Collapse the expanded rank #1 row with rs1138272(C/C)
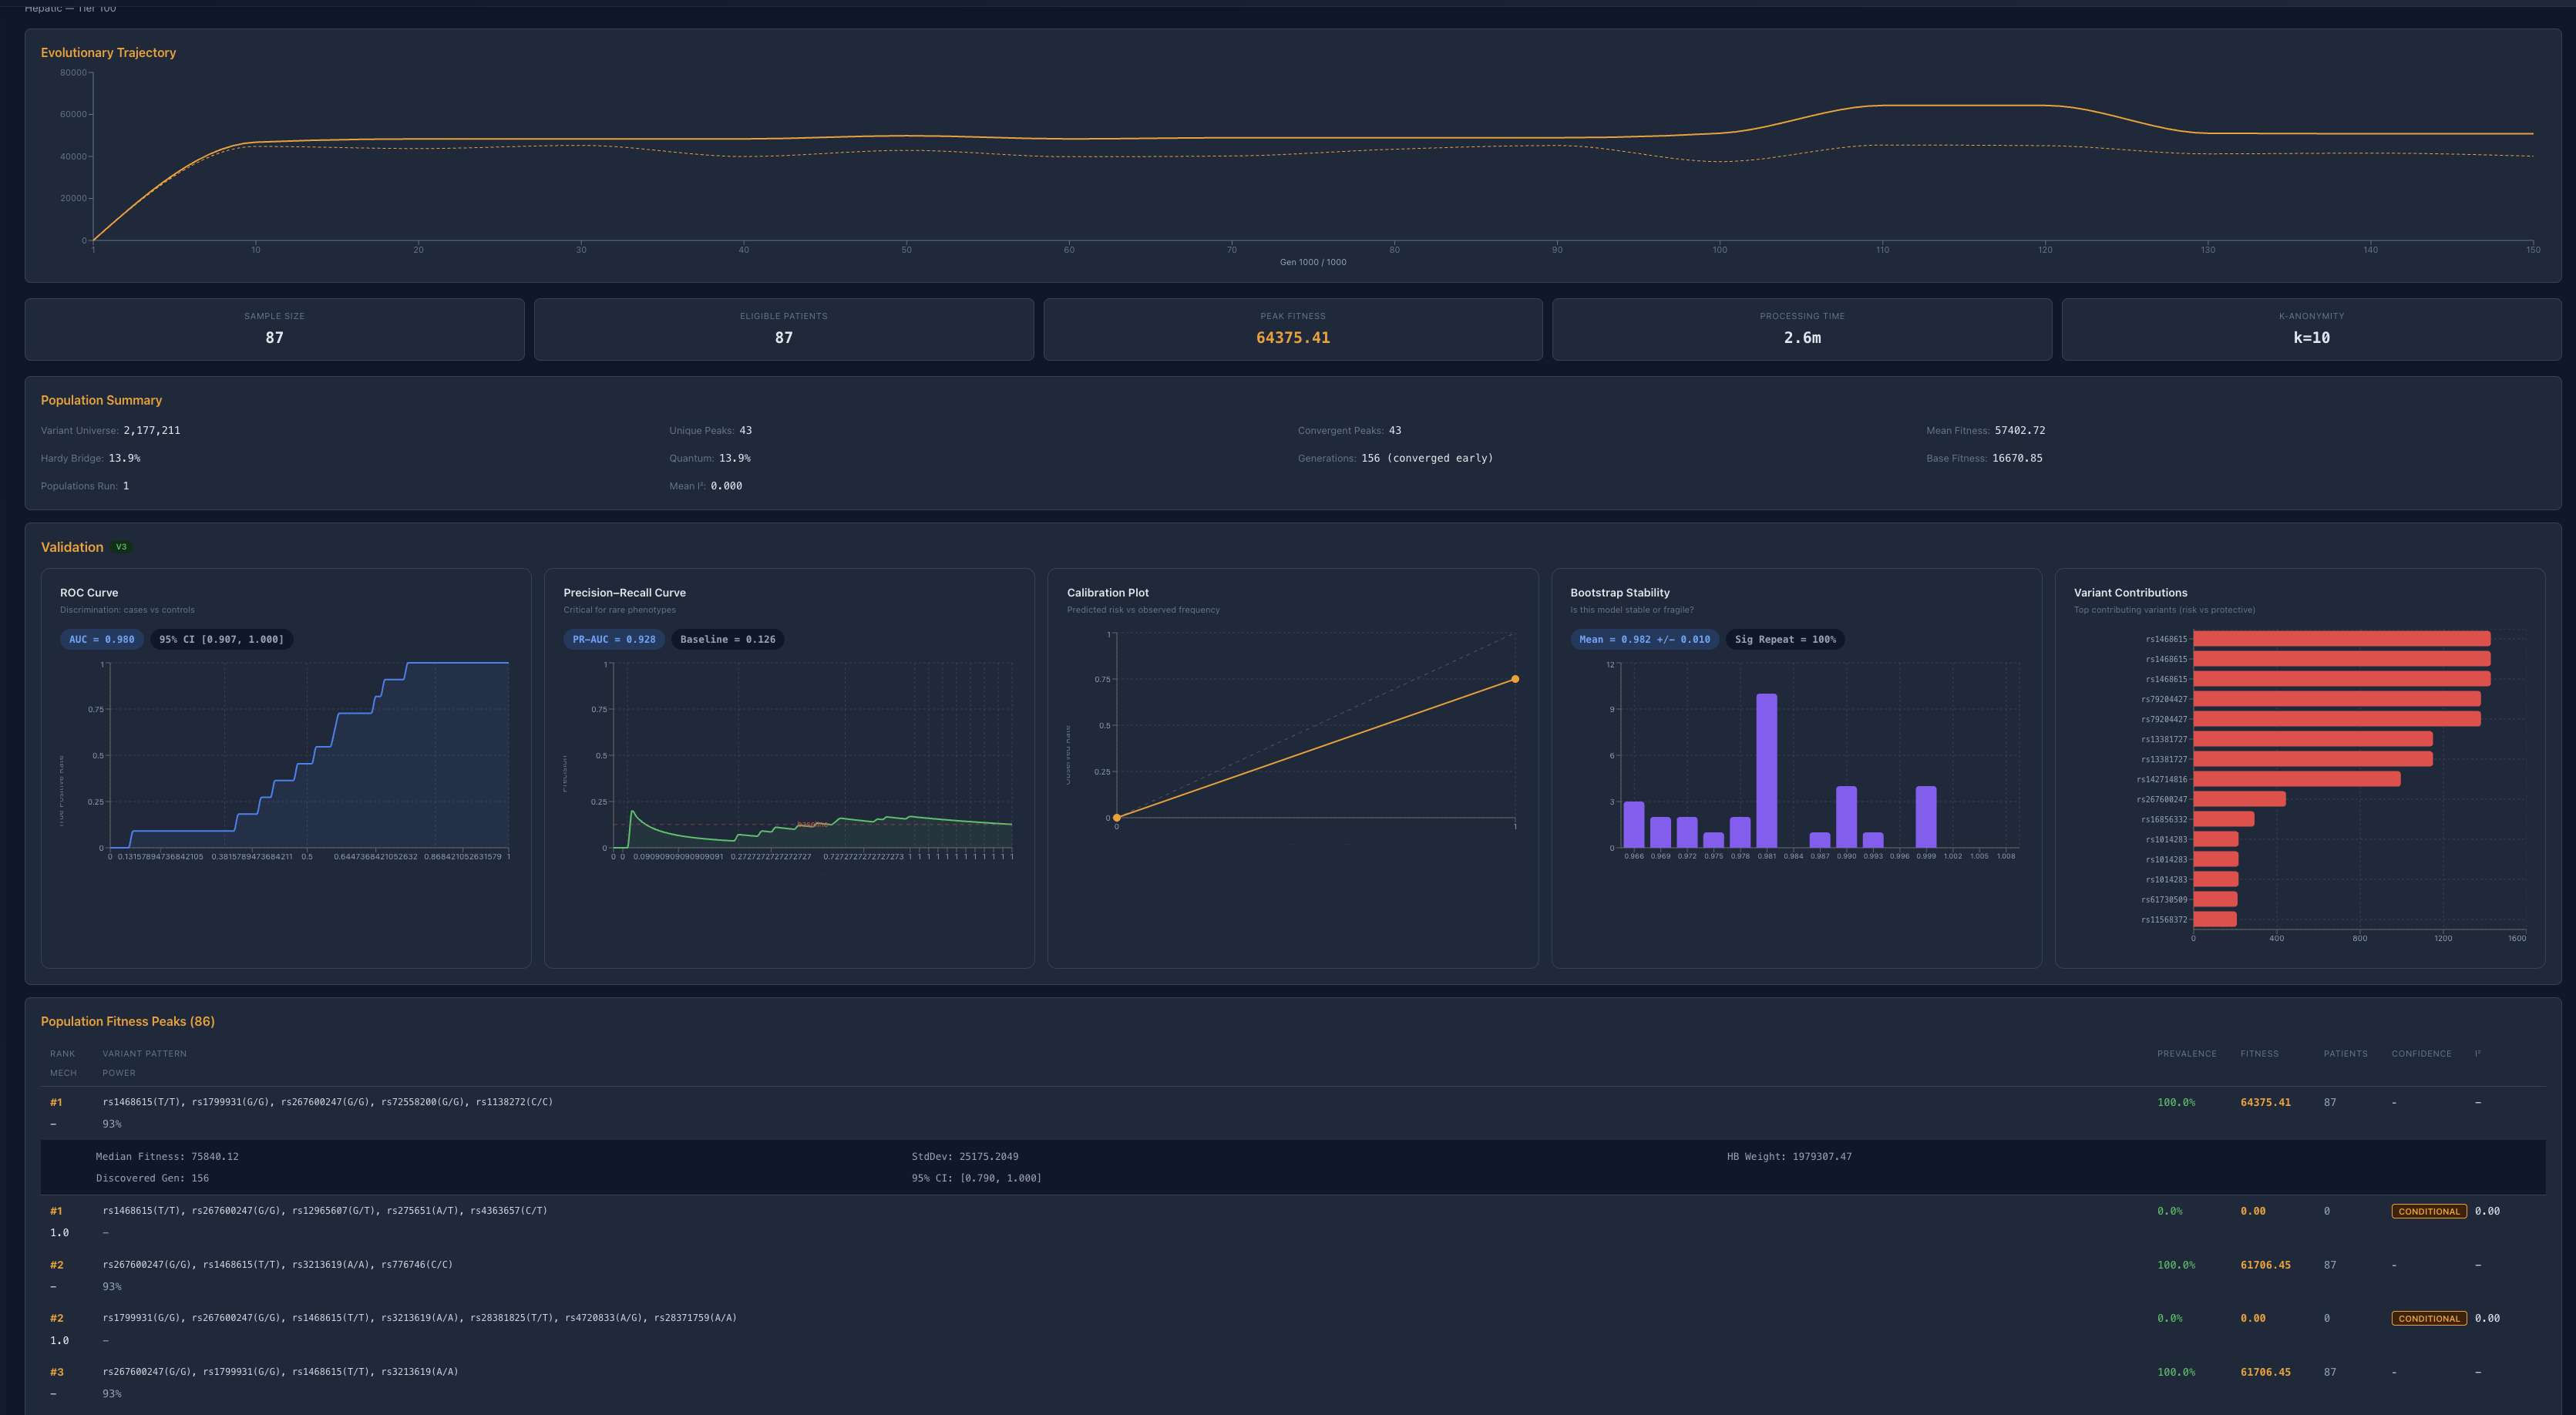 pyautogui.click(x=327, y=1102)
